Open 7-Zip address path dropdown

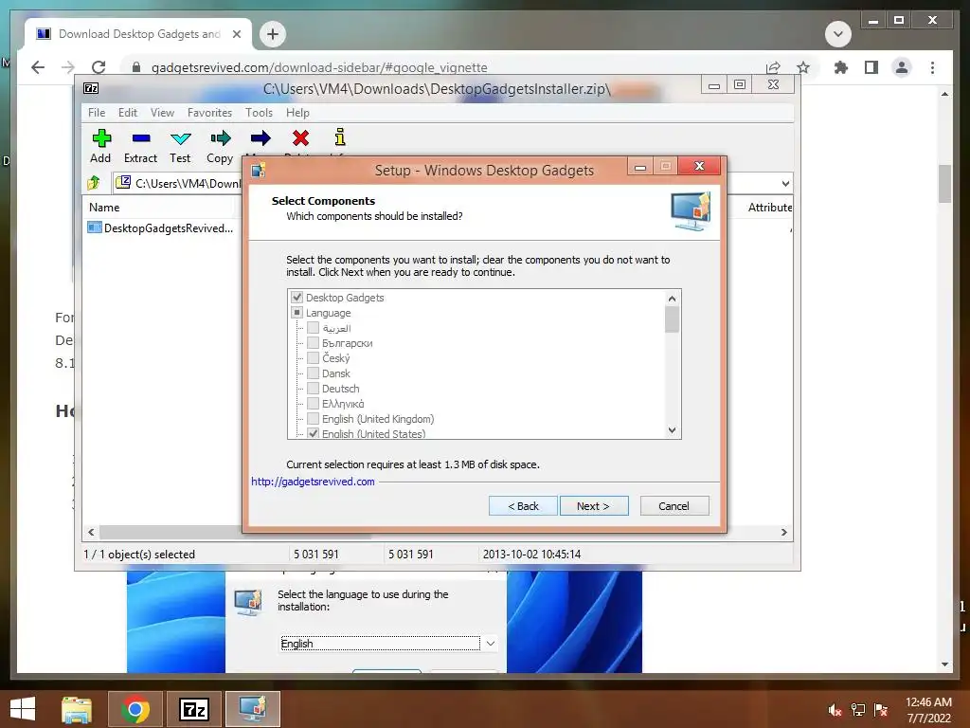pyautogui.click(x=785, y=183)
